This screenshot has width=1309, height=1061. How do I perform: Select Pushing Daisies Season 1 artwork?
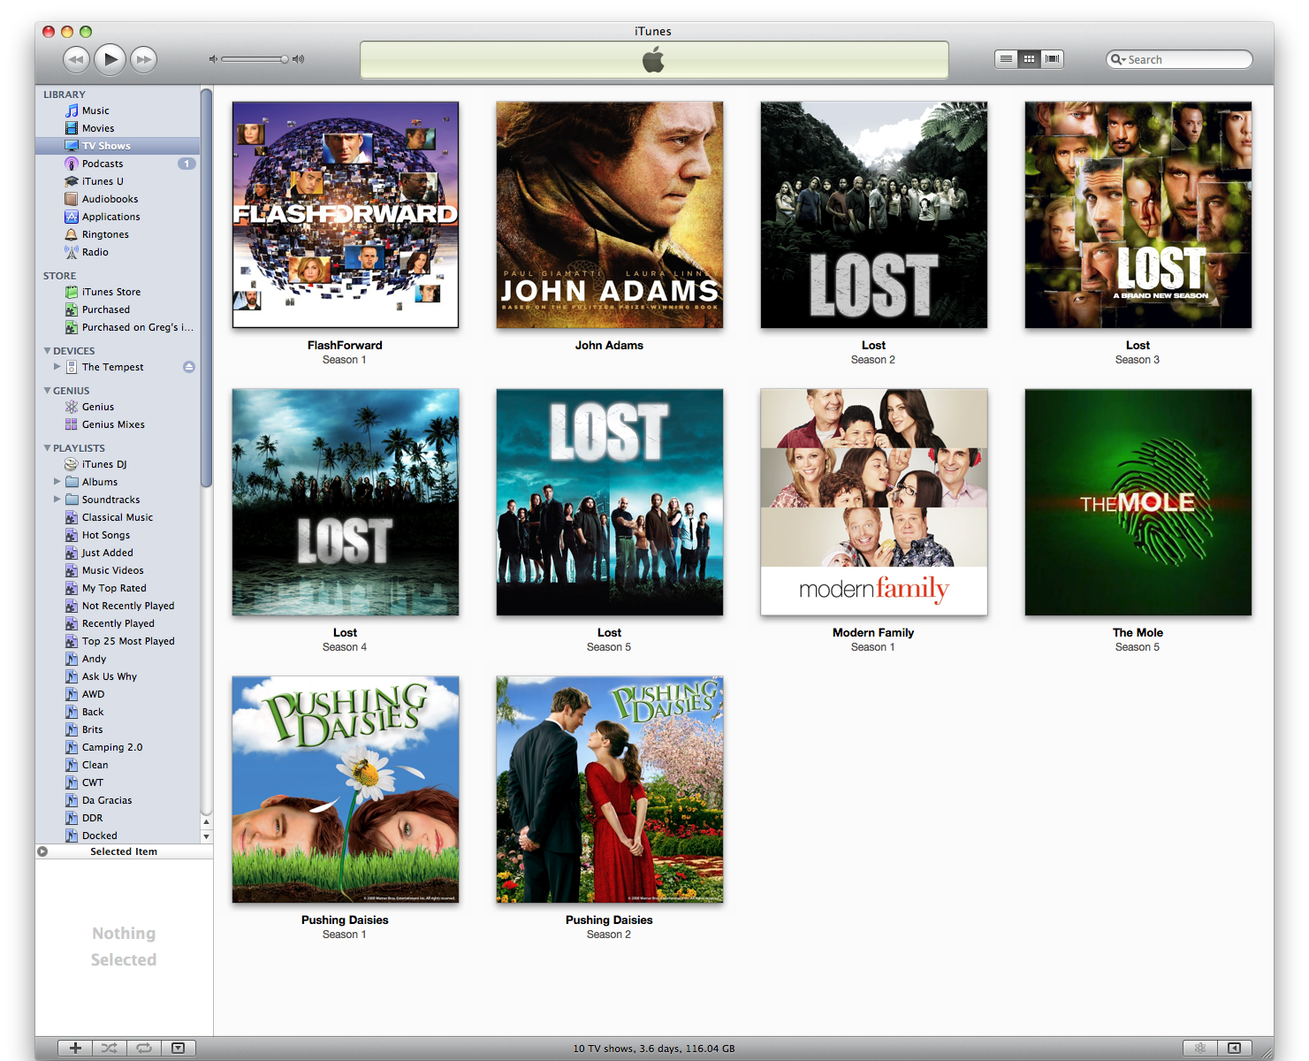click(346, 790)
